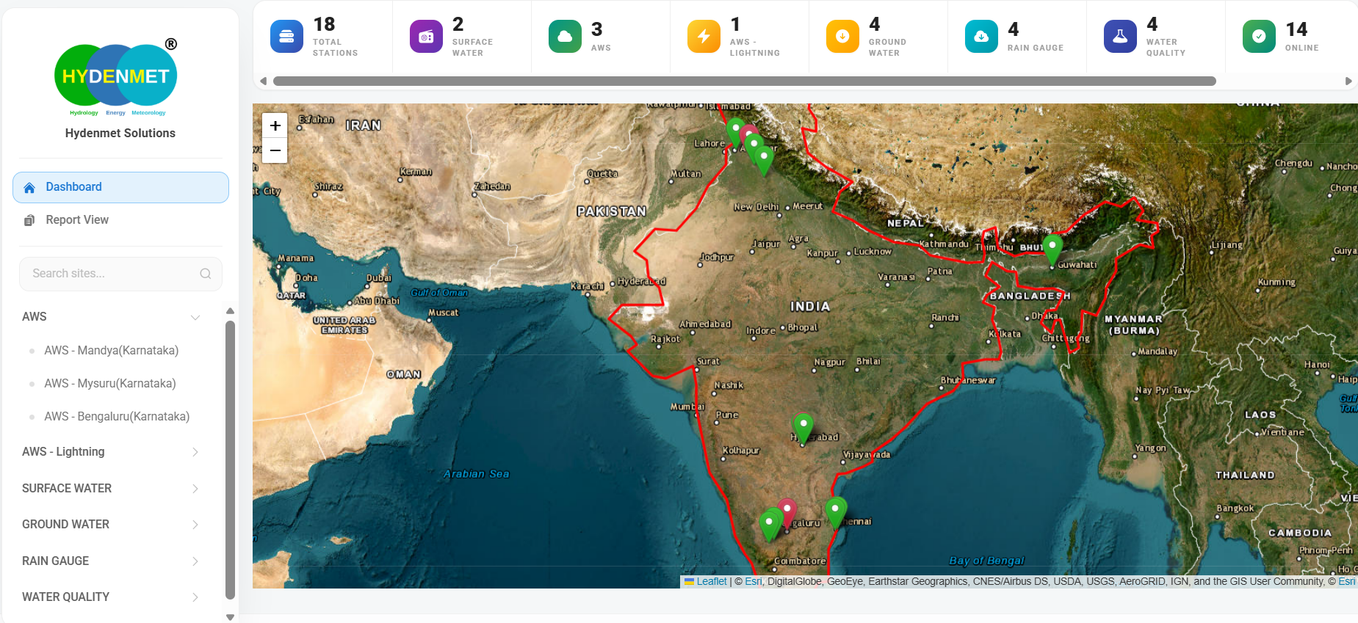This screenshot has width=1358, height=623.
Task: Open the last Esri attribution link
Action: (x=1347, y=581)
